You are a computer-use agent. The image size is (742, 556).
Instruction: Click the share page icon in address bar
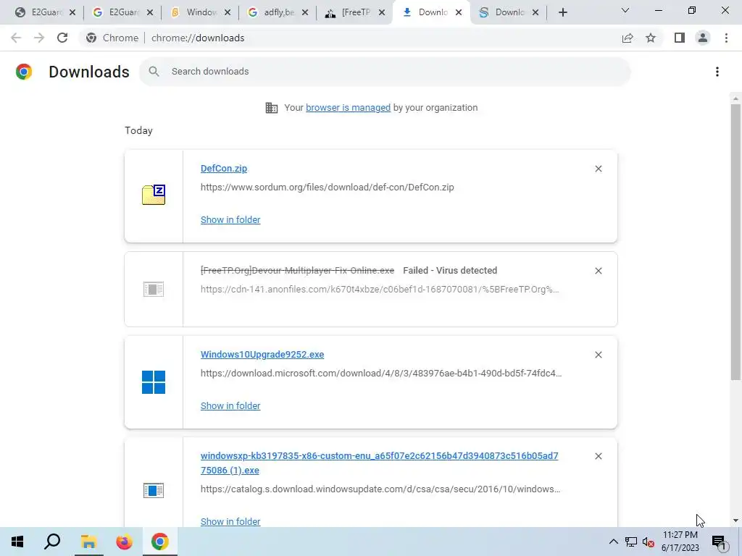pyautogui.click(x=628, y=38)
